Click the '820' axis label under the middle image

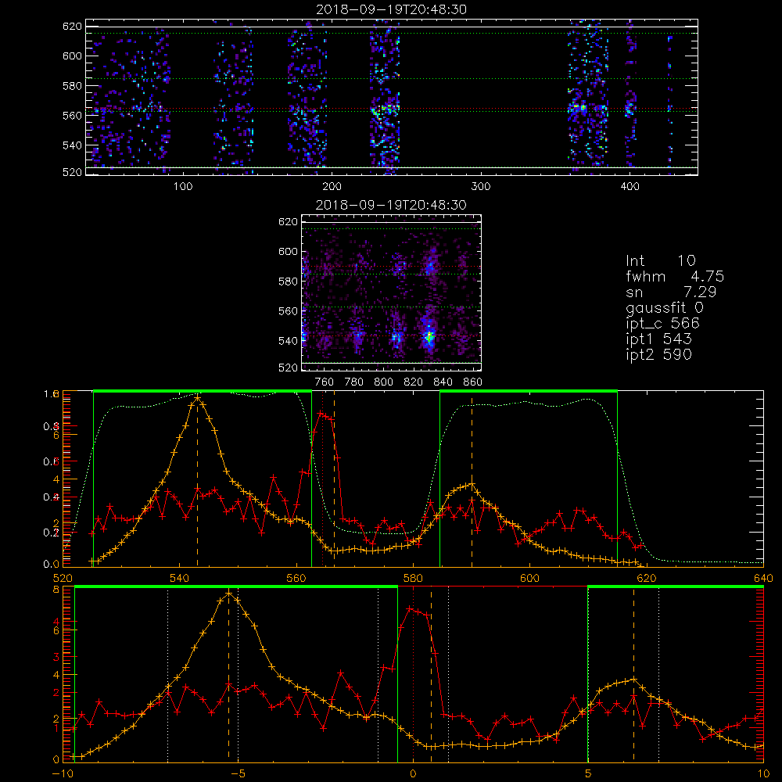pyautogui.click(x=414, y=382)
